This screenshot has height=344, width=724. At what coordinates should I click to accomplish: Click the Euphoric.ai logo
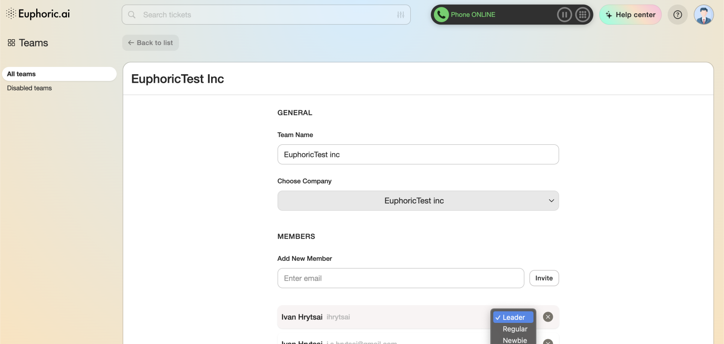tap(38, 14)
